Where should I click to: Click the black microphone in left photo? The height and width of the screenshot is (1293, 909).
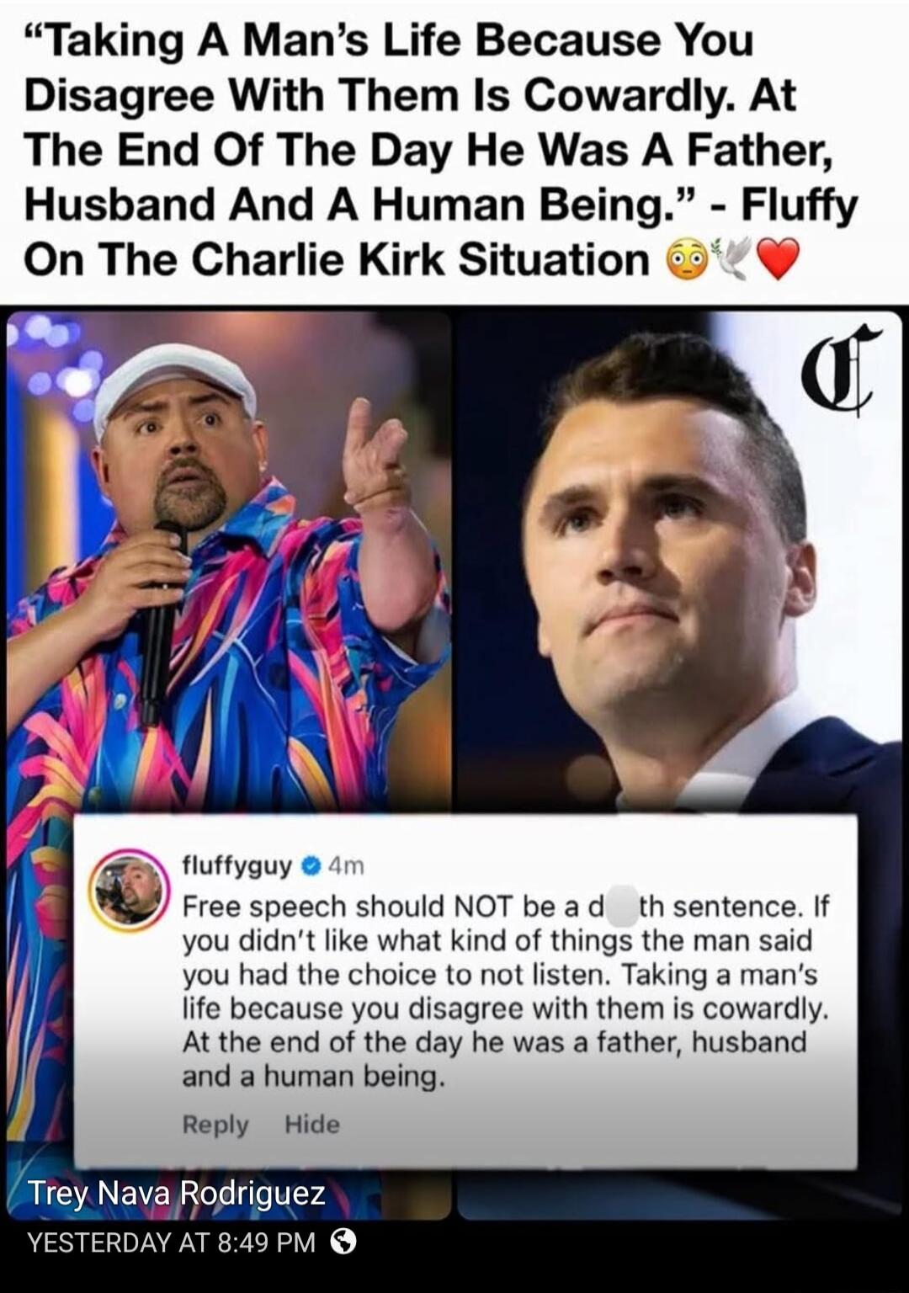[x=162, y=623]
